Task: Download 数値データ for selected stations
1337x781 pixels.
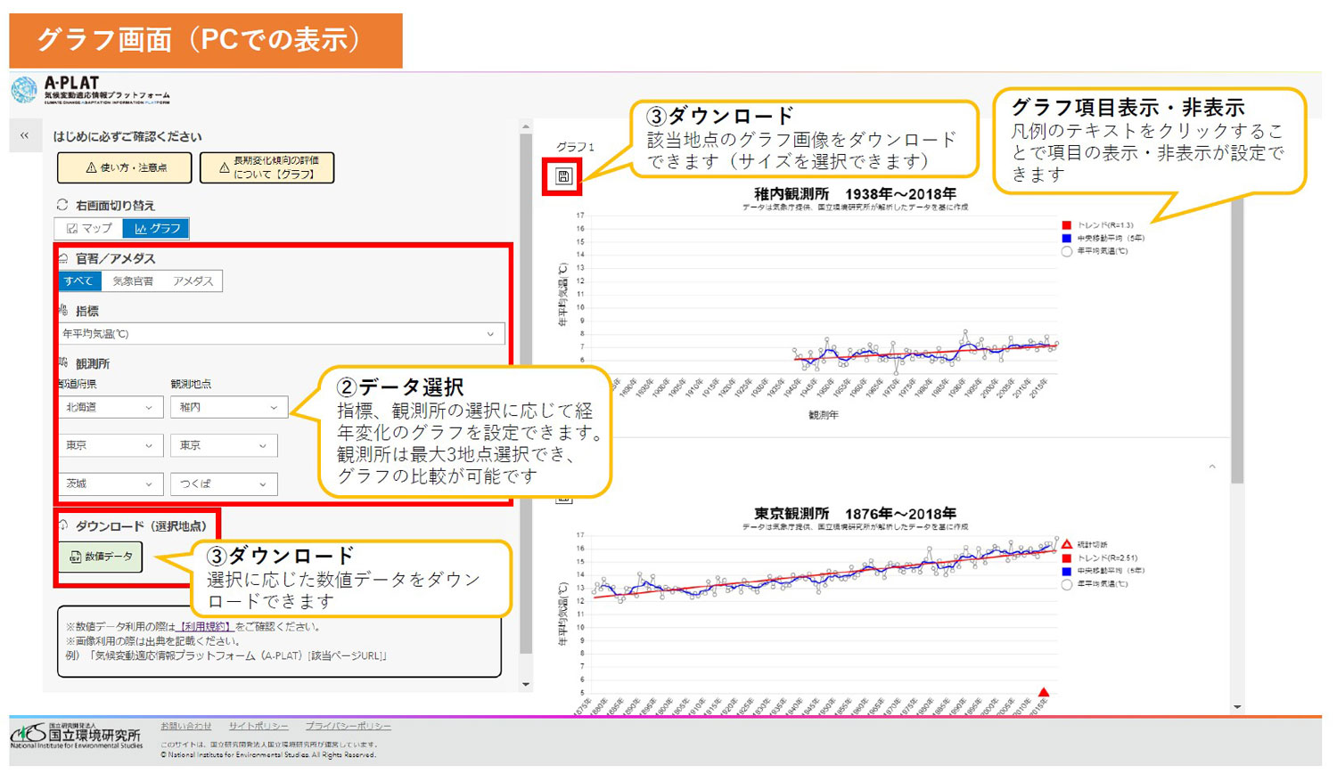Action: [101, 557]
